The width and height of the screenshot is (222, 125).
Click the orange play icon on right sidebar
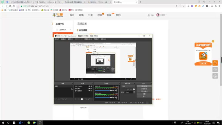pos(215,63)
